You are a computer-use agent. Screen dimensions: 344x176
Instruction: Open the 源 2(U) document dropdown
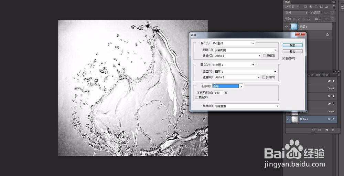click(x=233, y=65)
